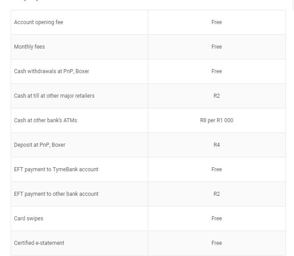Click 'Free' value for Account opening fee

click(216, 22)
